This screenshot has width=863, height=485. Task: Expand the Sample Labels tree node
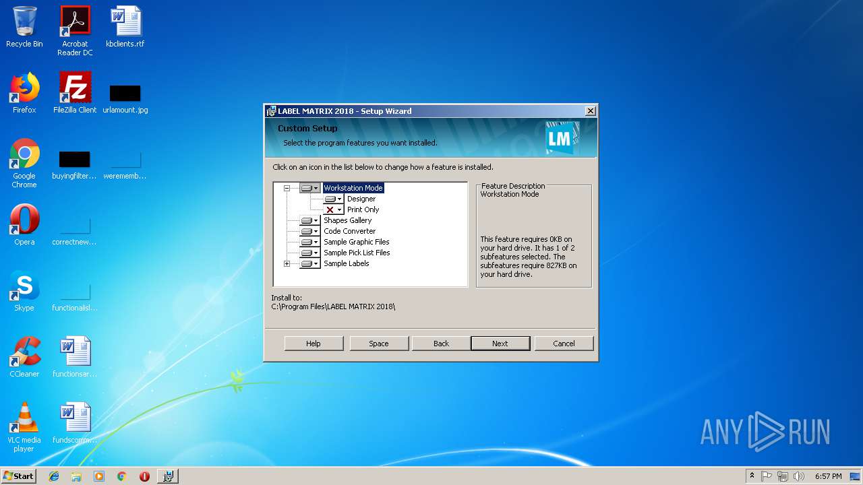point(287,264)
